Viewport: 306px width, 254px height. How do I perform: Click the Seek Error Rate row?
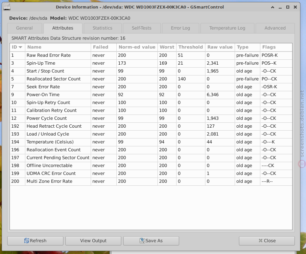click(x=151, y=87)
